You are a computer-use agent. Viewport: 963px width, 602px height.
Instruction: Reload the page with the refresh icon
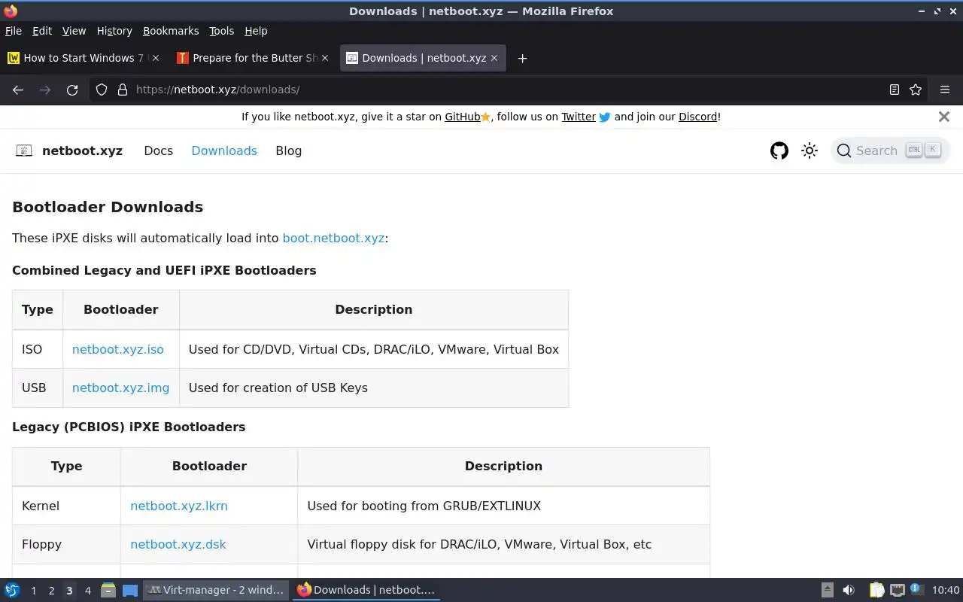[x=72, y=90]
